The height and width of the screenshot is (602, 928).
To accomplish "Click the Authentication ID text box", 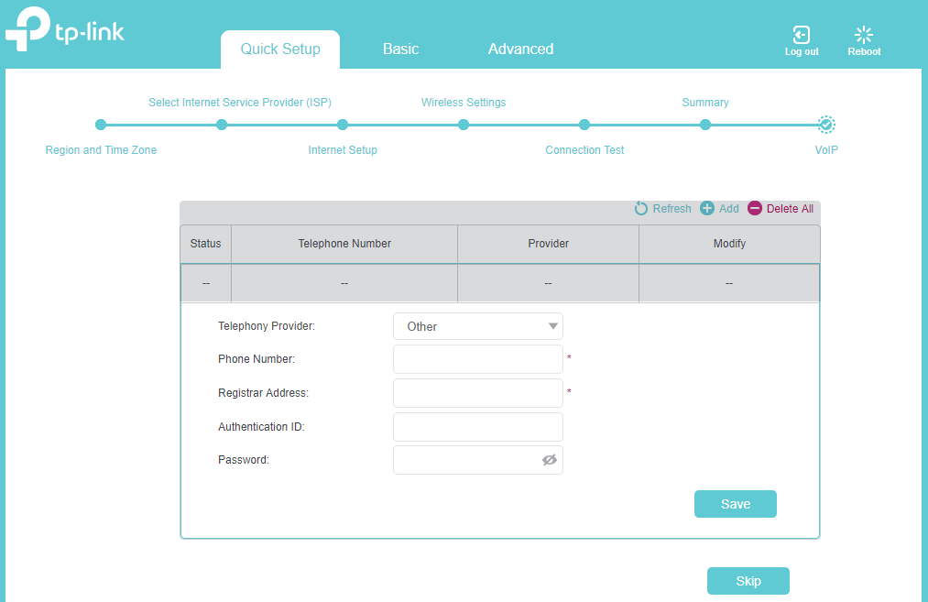I will [x=477, y=427].
